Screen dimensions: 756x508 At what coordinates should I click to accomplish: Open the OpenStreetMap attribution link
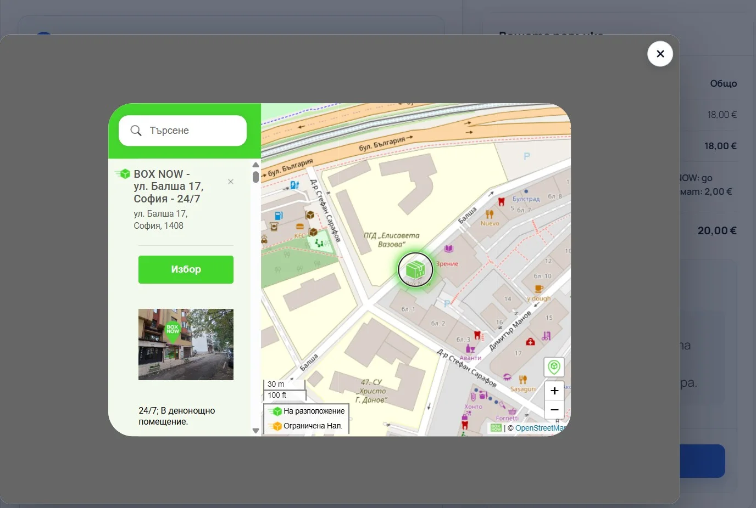(540, 428)
